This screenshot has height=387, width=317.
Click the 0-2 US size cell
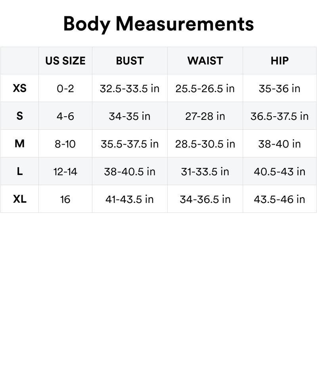coord(65,88)
